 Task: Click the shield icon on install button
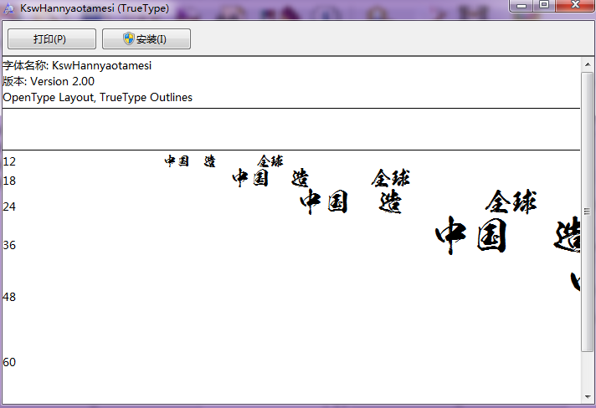[128, 39]
